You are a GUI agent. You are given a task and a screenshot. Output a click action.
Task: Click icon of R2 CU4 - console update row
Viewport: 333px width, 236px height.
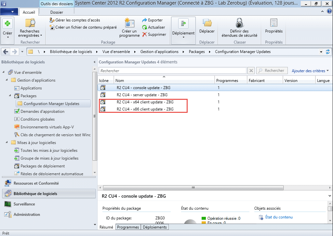point(103,88)
